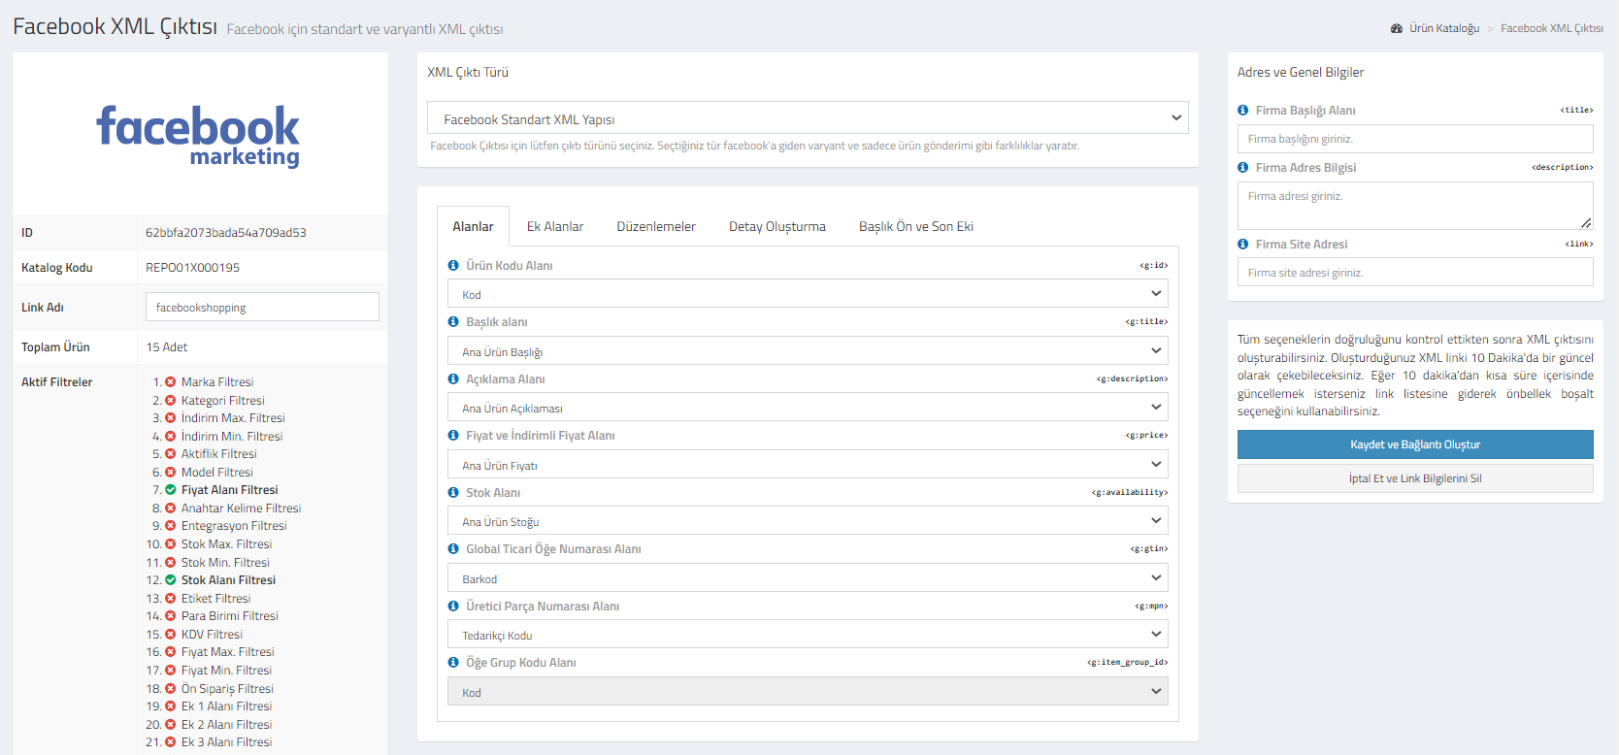
Task: Click green check icon of Stok Alanı Filtresi
Action: (171, 579)
